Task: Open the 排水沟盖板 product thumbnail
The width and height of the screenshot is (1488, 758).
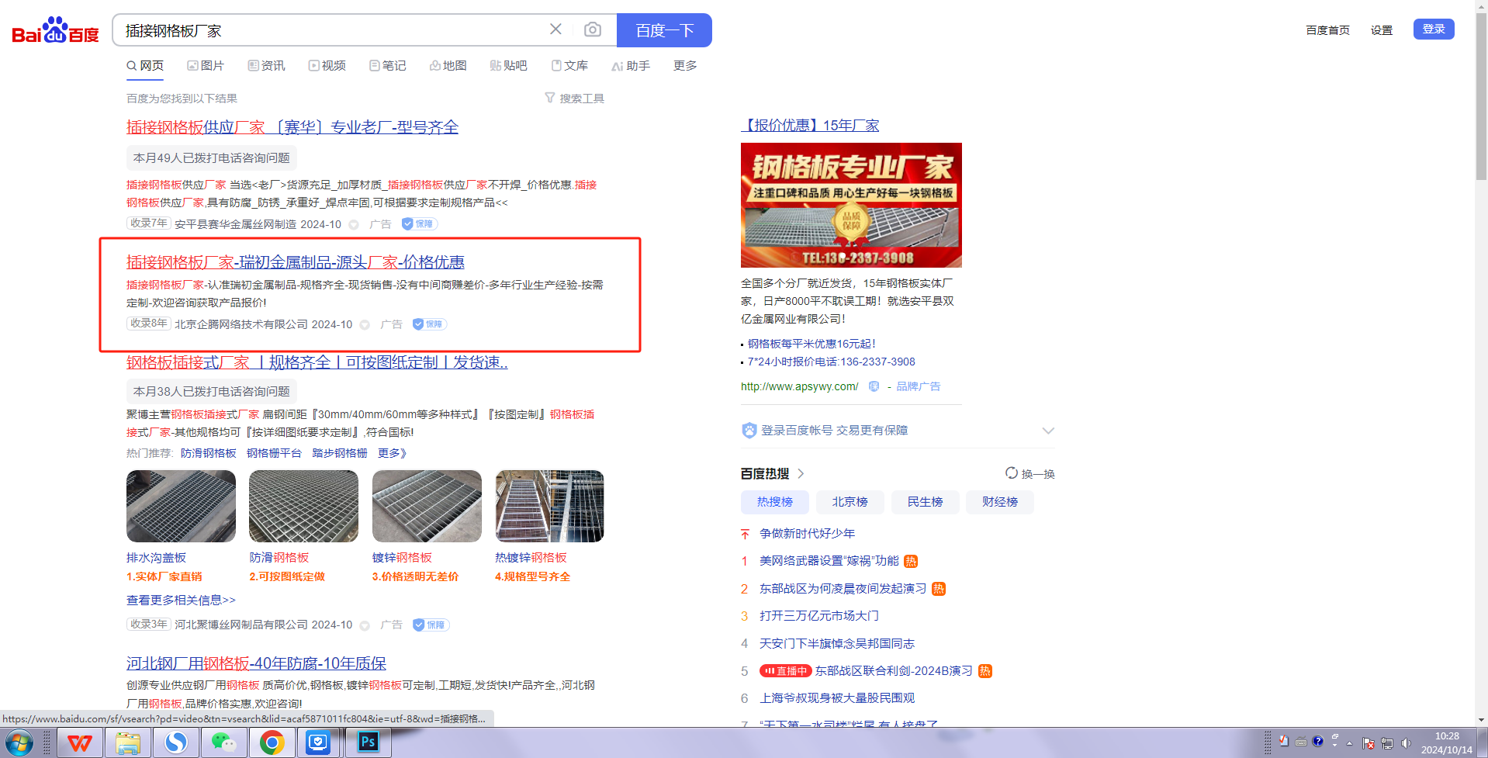Action: (x=181, y=506)
